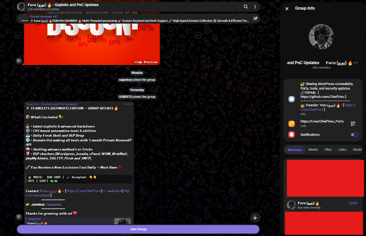Show the pinned messages list icon
The width and height of the screenshot is (366, 236).
[255, 19]
